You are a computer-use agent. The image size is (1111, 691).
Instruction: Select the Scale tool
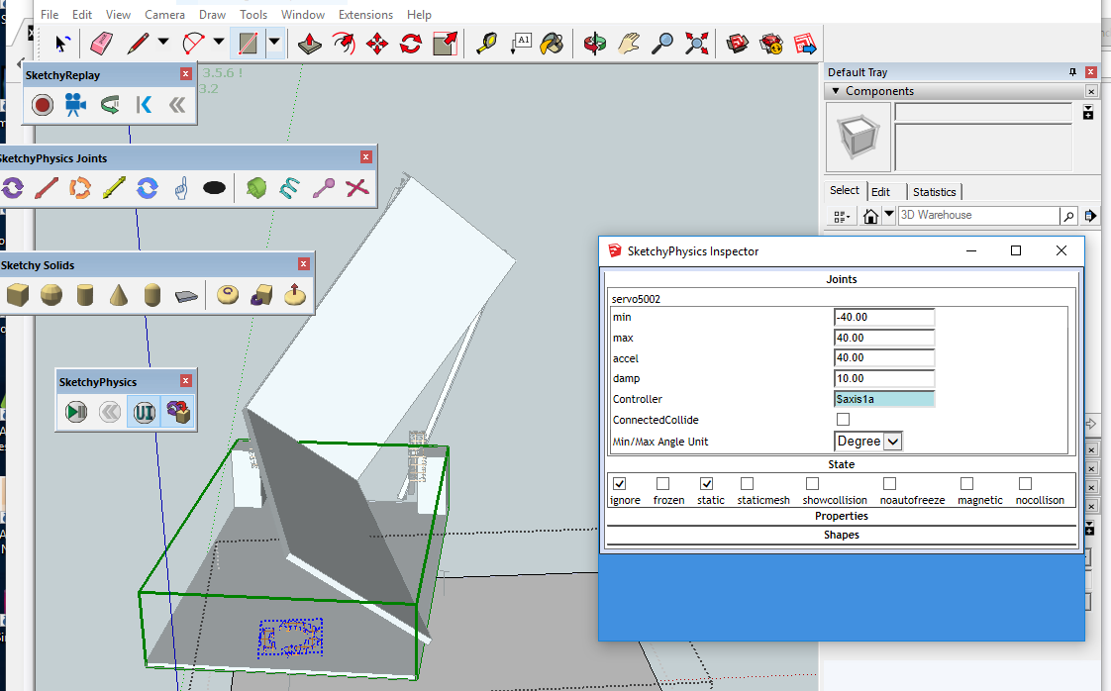pos(445,44)
